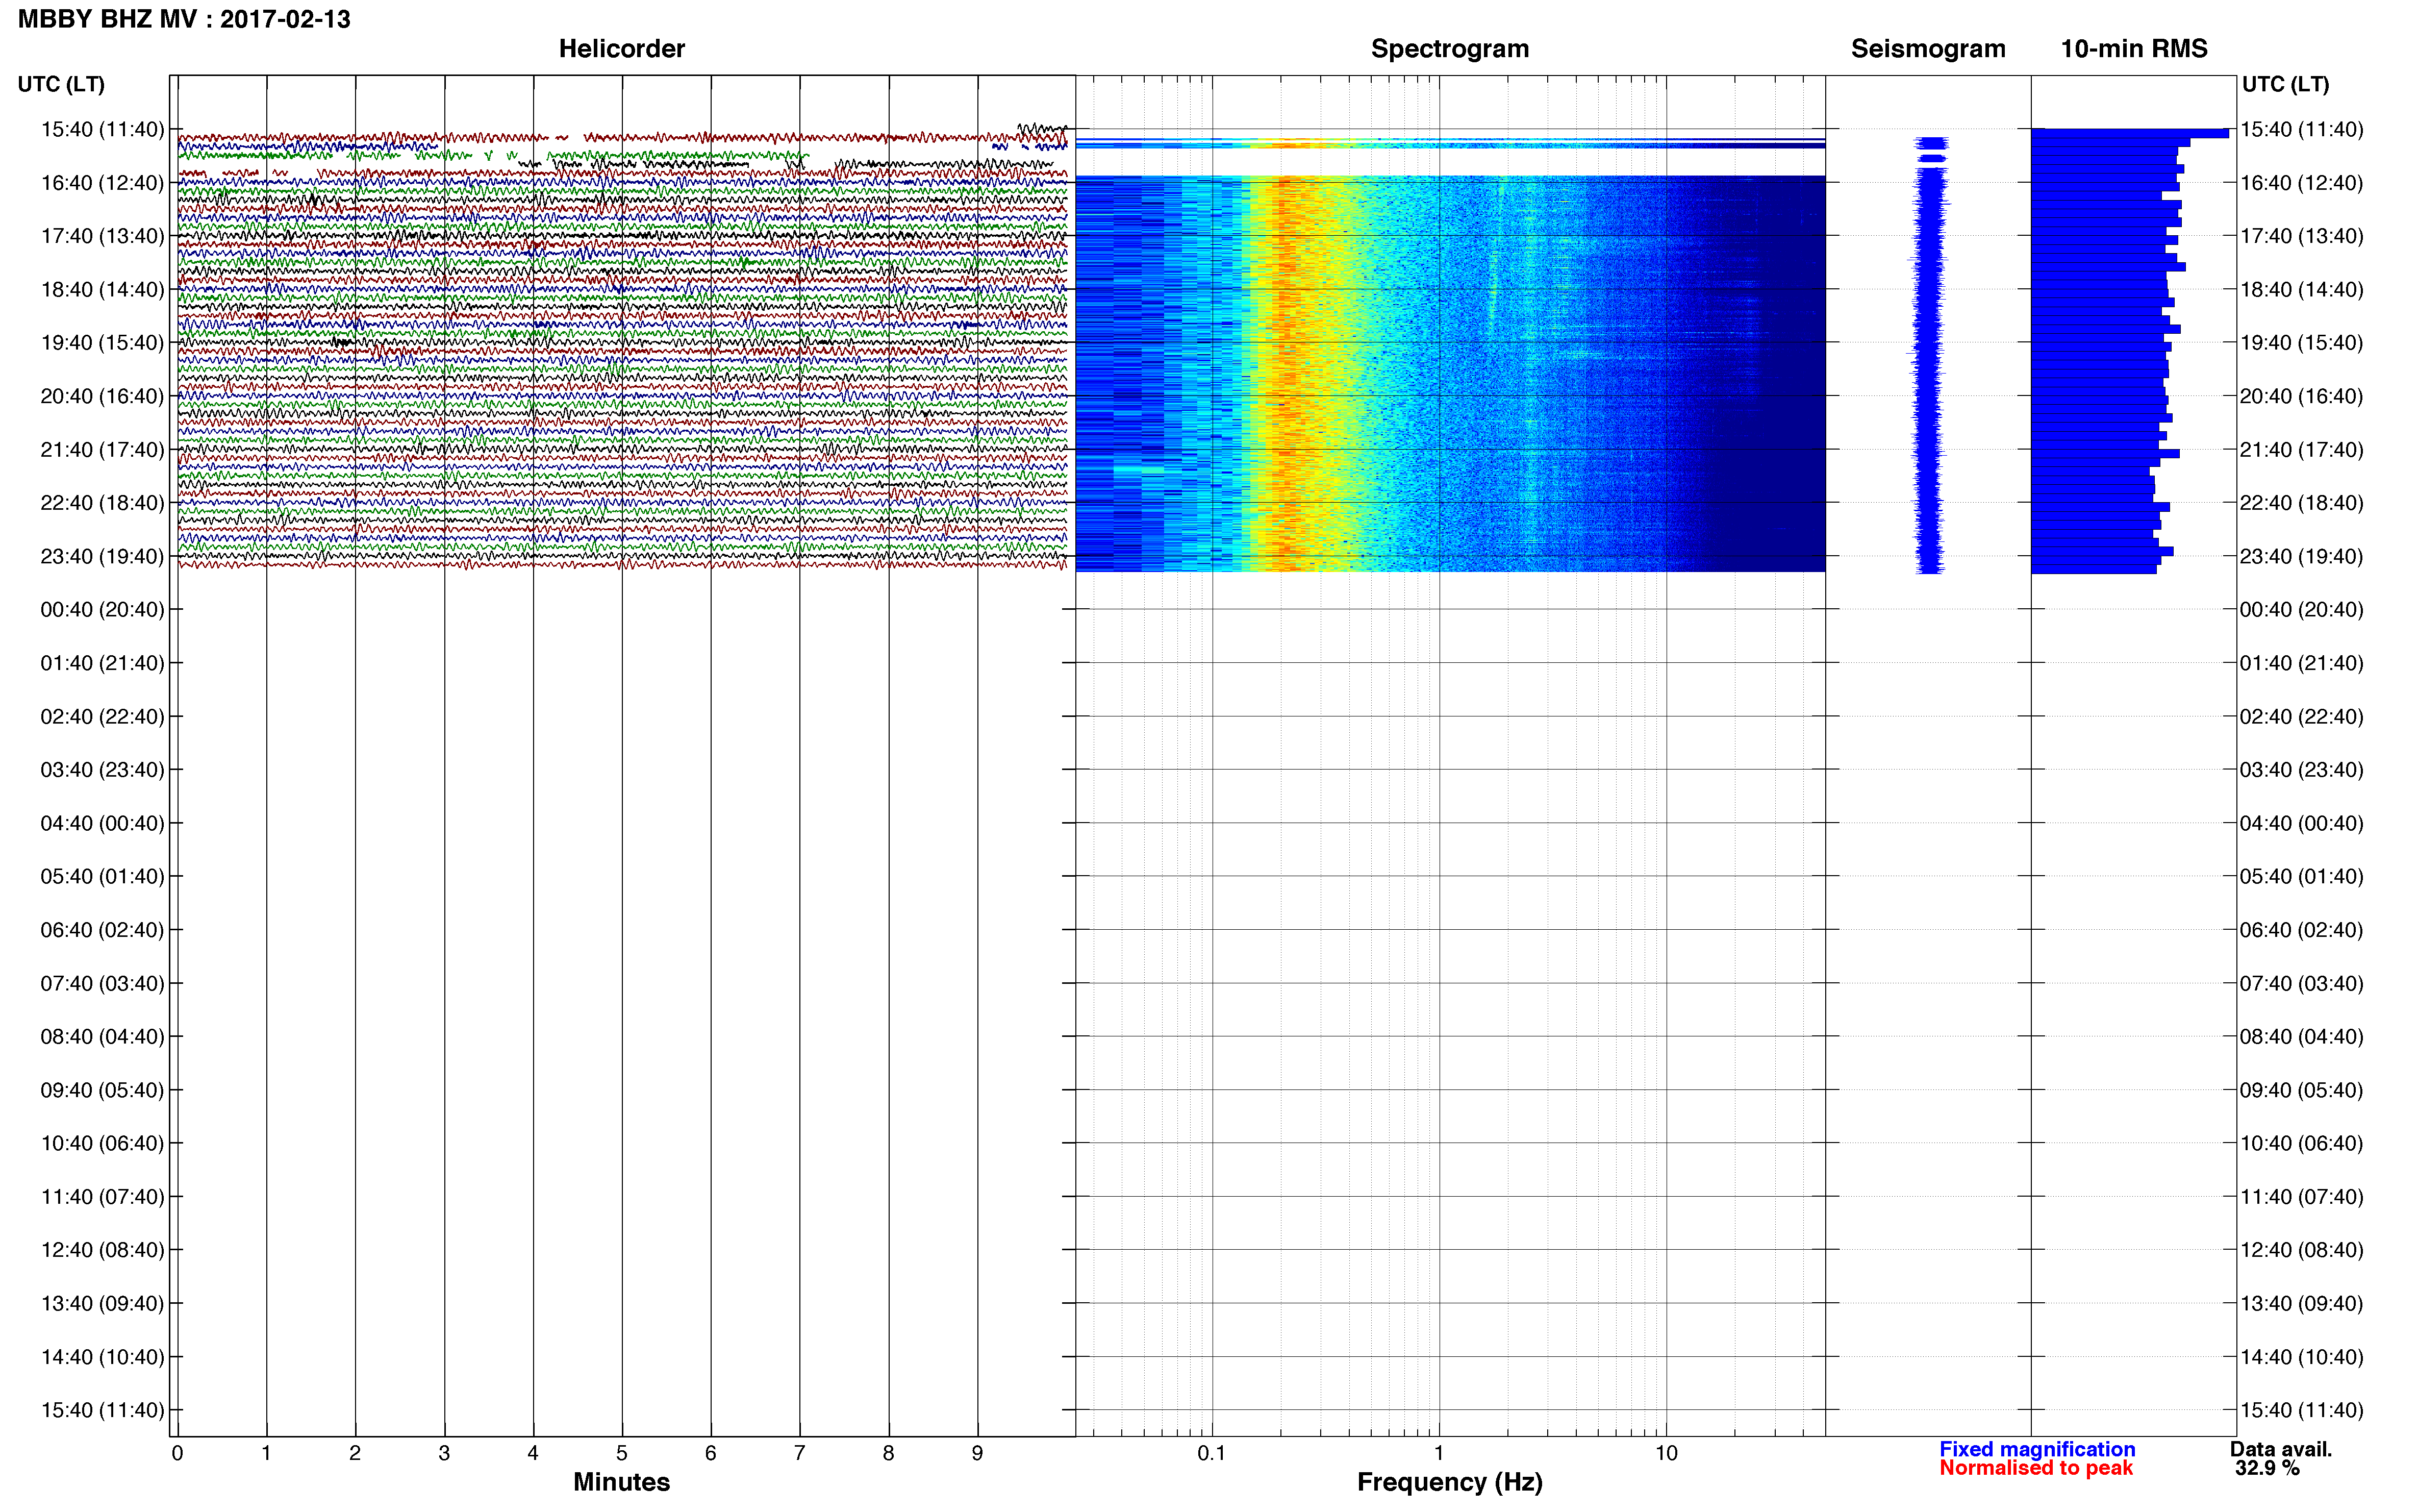Click the right '10:40 (06:40)' time label
The height and width of the screenshot is (1512, 2418).
coord(2301,1144)
